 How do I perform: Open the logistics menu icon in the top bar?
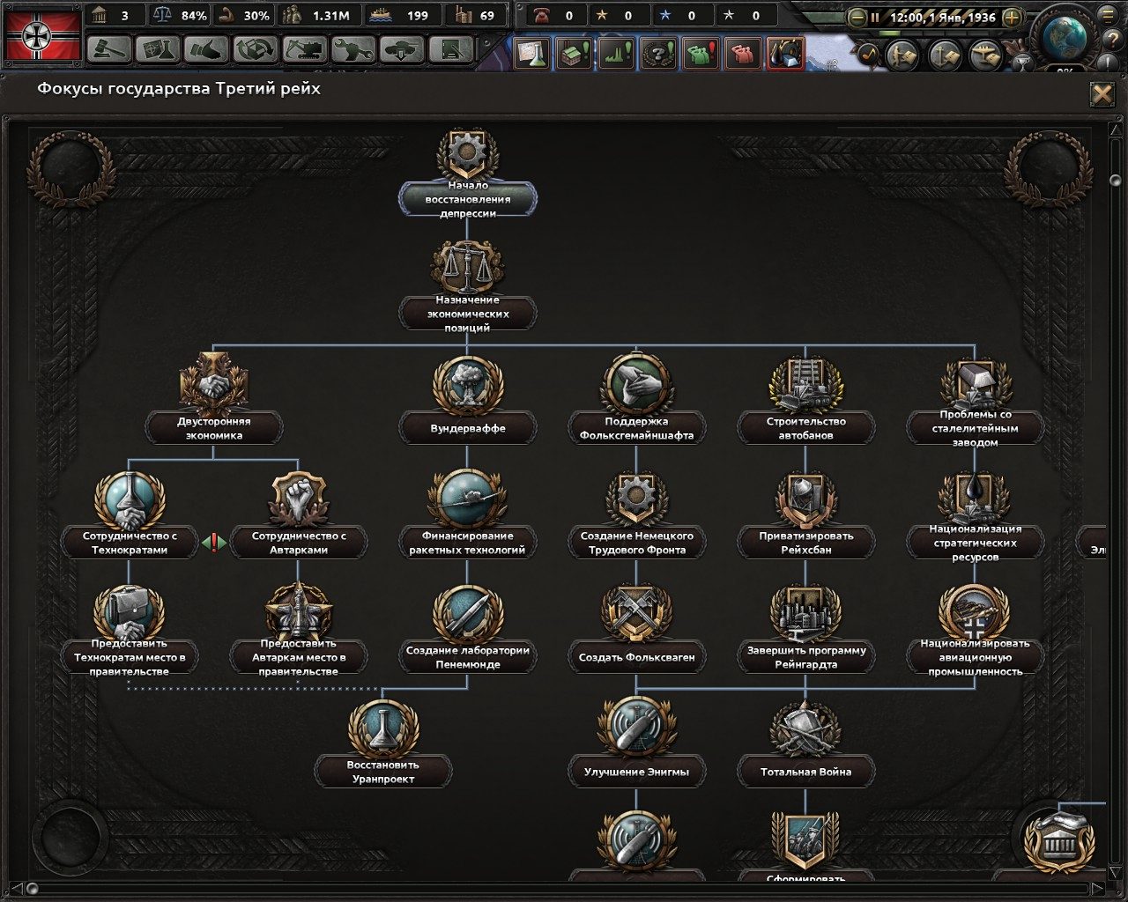click(451, 50)
